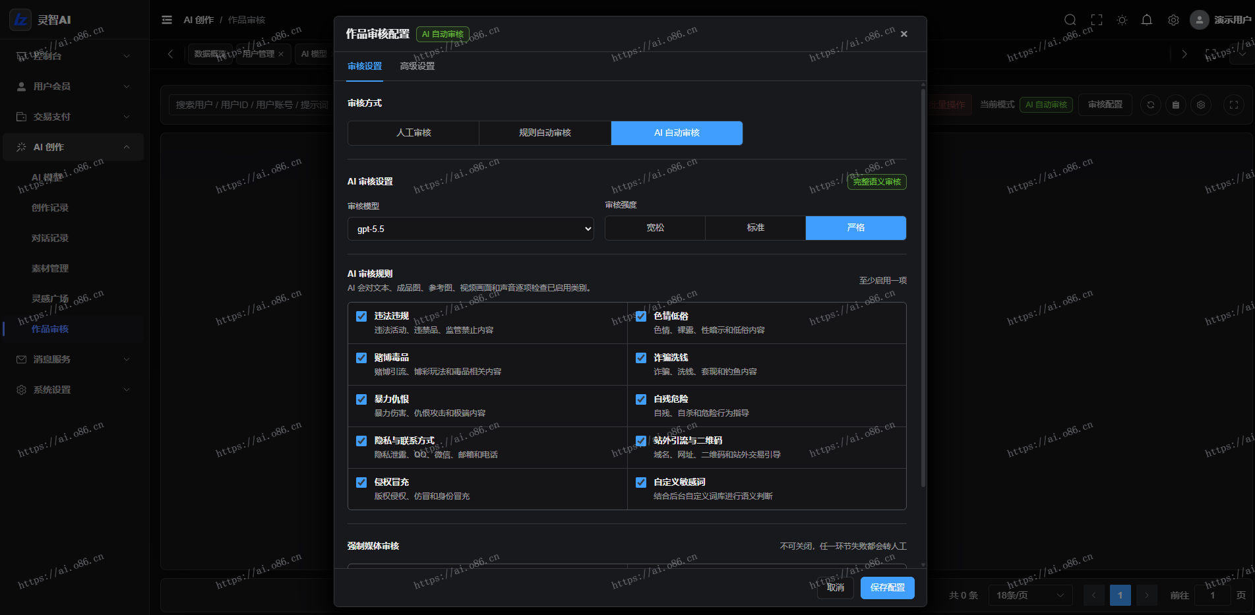Expand the 用户会员 chevron
The height and width of the screenshot is (615, 1255).
click(127, 86)
